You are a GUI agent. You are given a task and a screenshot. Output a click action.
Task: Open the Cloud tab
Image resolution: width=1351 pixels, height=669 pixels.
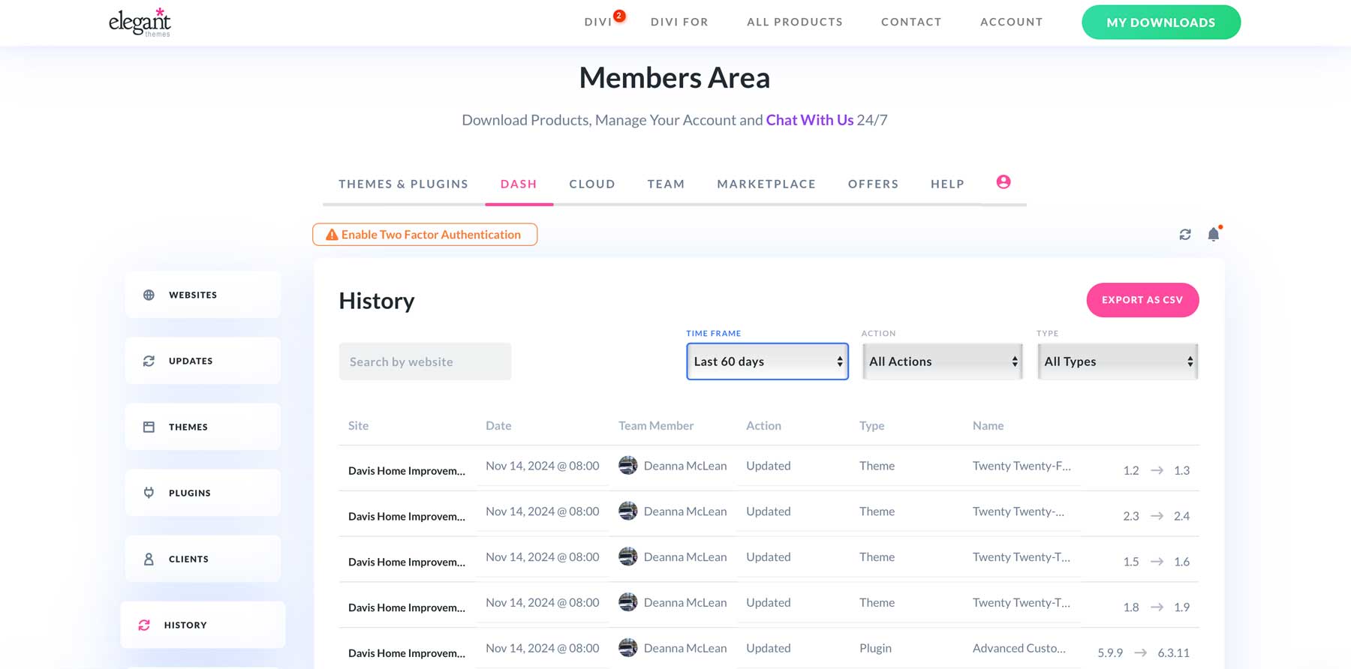[592, 184]
